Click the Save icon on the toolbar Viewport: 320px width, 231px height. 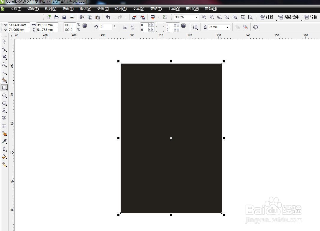pyautogui.click(x=64, y=17)
